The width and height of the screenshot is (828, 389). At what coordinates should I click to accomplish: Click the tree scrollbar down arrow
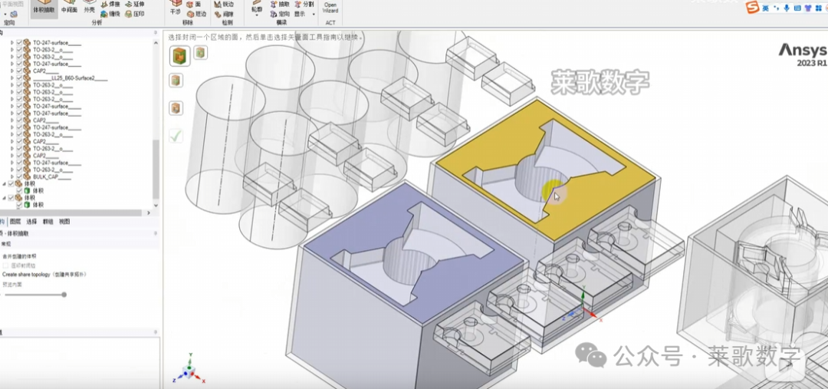(x=156, y=205)
